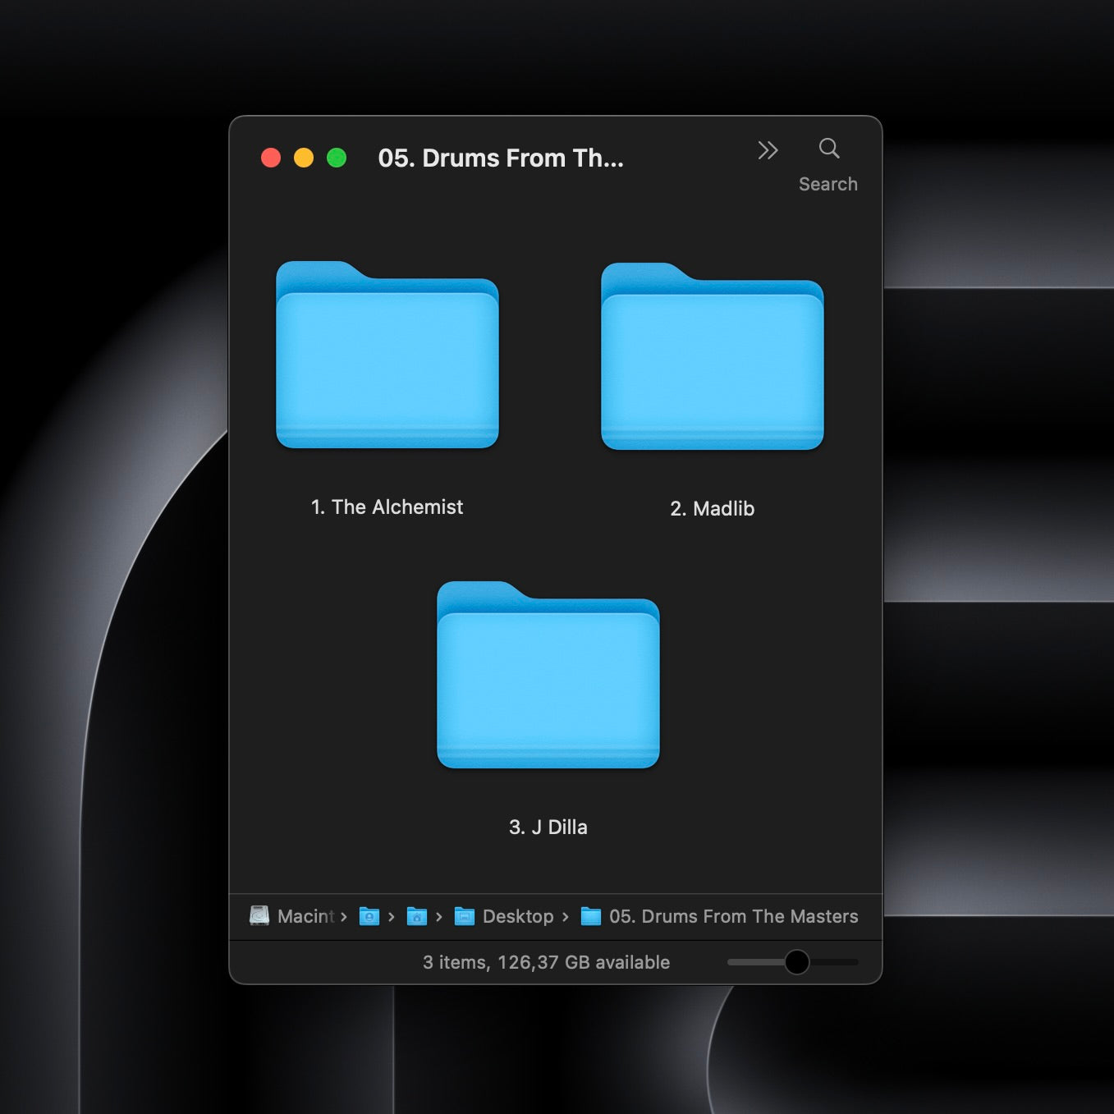Viewport: 1114px width, 1114px height.
Task: Click the '3. J Dilla' folder name
Action: pos(548,827)
